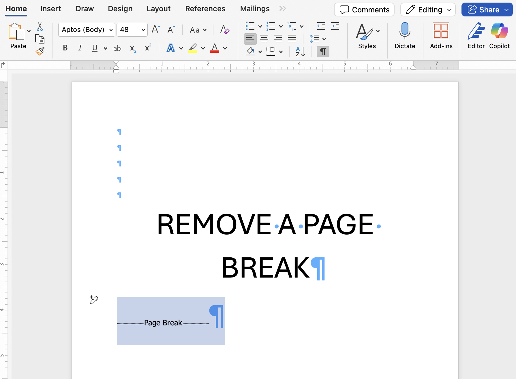Screen dimensions: 516x379
Task: Select the Format Painter tool
Action: [40, 51]
